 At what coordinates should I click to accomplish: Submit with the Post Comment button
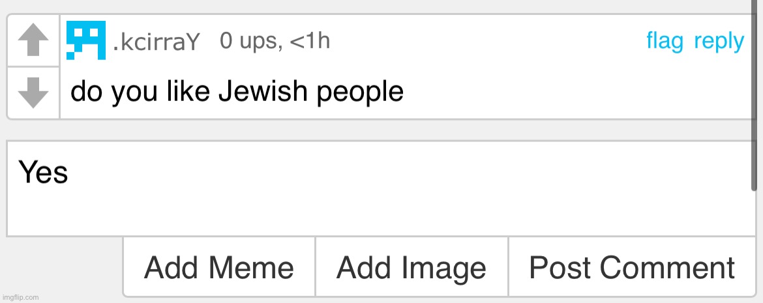click(632, 267)
